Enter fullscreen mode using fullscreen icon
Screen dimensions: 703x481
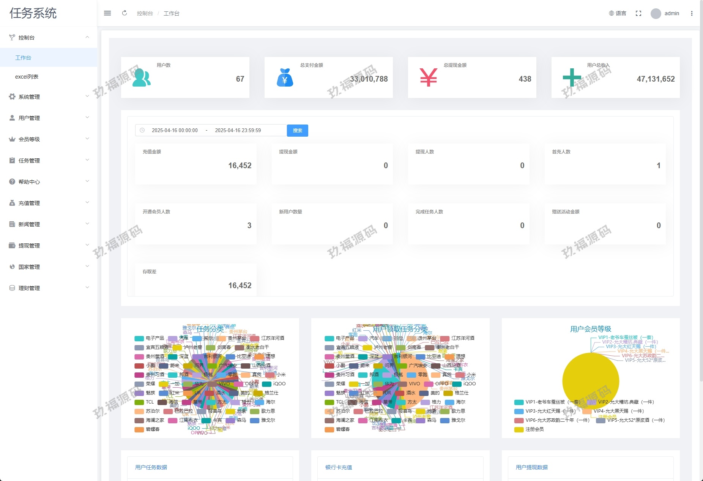(x=638, y=13)
